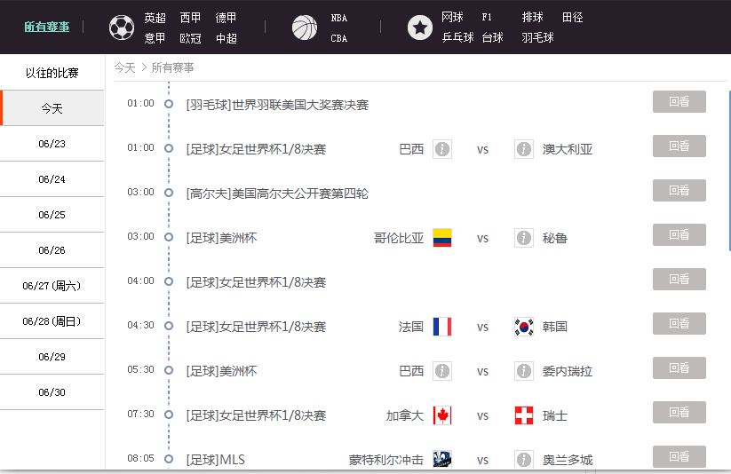Click Switzerland flag icon
Screen dimensions: 731x474
pyautogui.click(x=524, y=415)
